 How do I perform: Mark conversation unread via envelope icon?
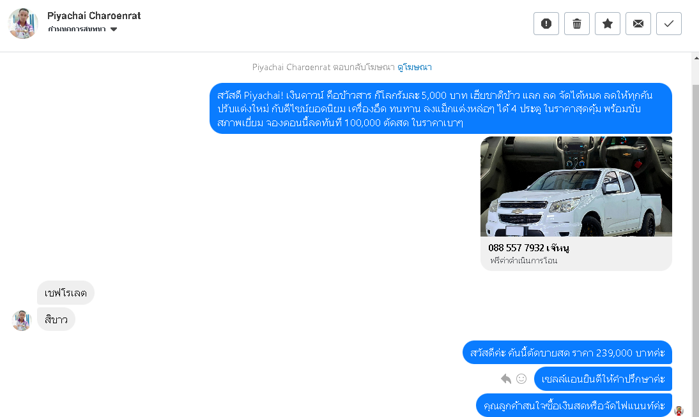(x=638, y=24)
